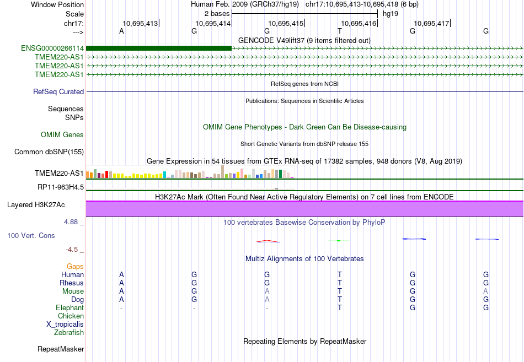Click 'Publications: Sequences in Scientific Articles' title
The width and height of the screenshot is (524, 362).
[x=304, y=101]
